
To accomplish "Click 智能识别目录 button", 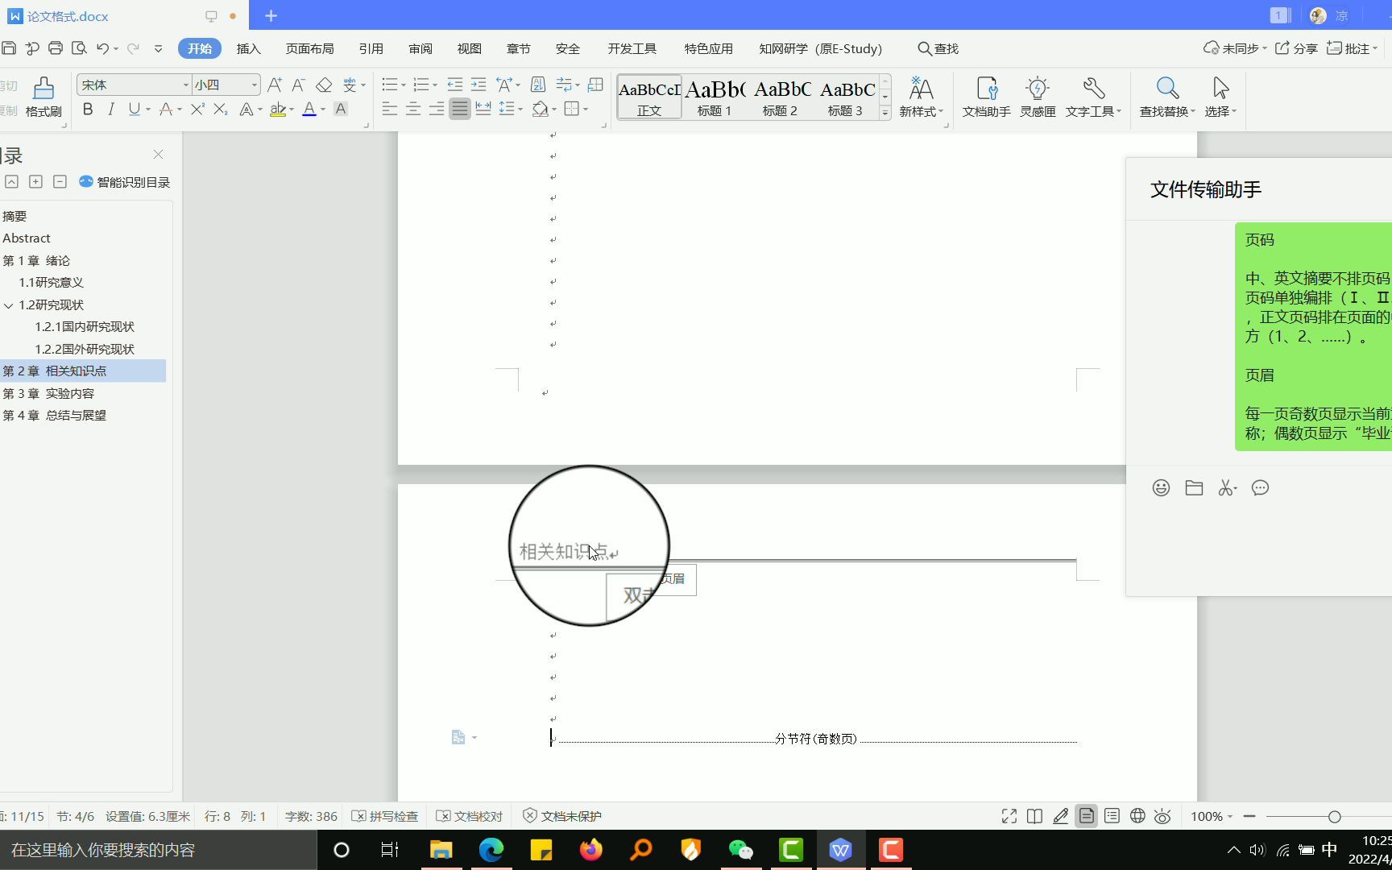I will (125, 182).
